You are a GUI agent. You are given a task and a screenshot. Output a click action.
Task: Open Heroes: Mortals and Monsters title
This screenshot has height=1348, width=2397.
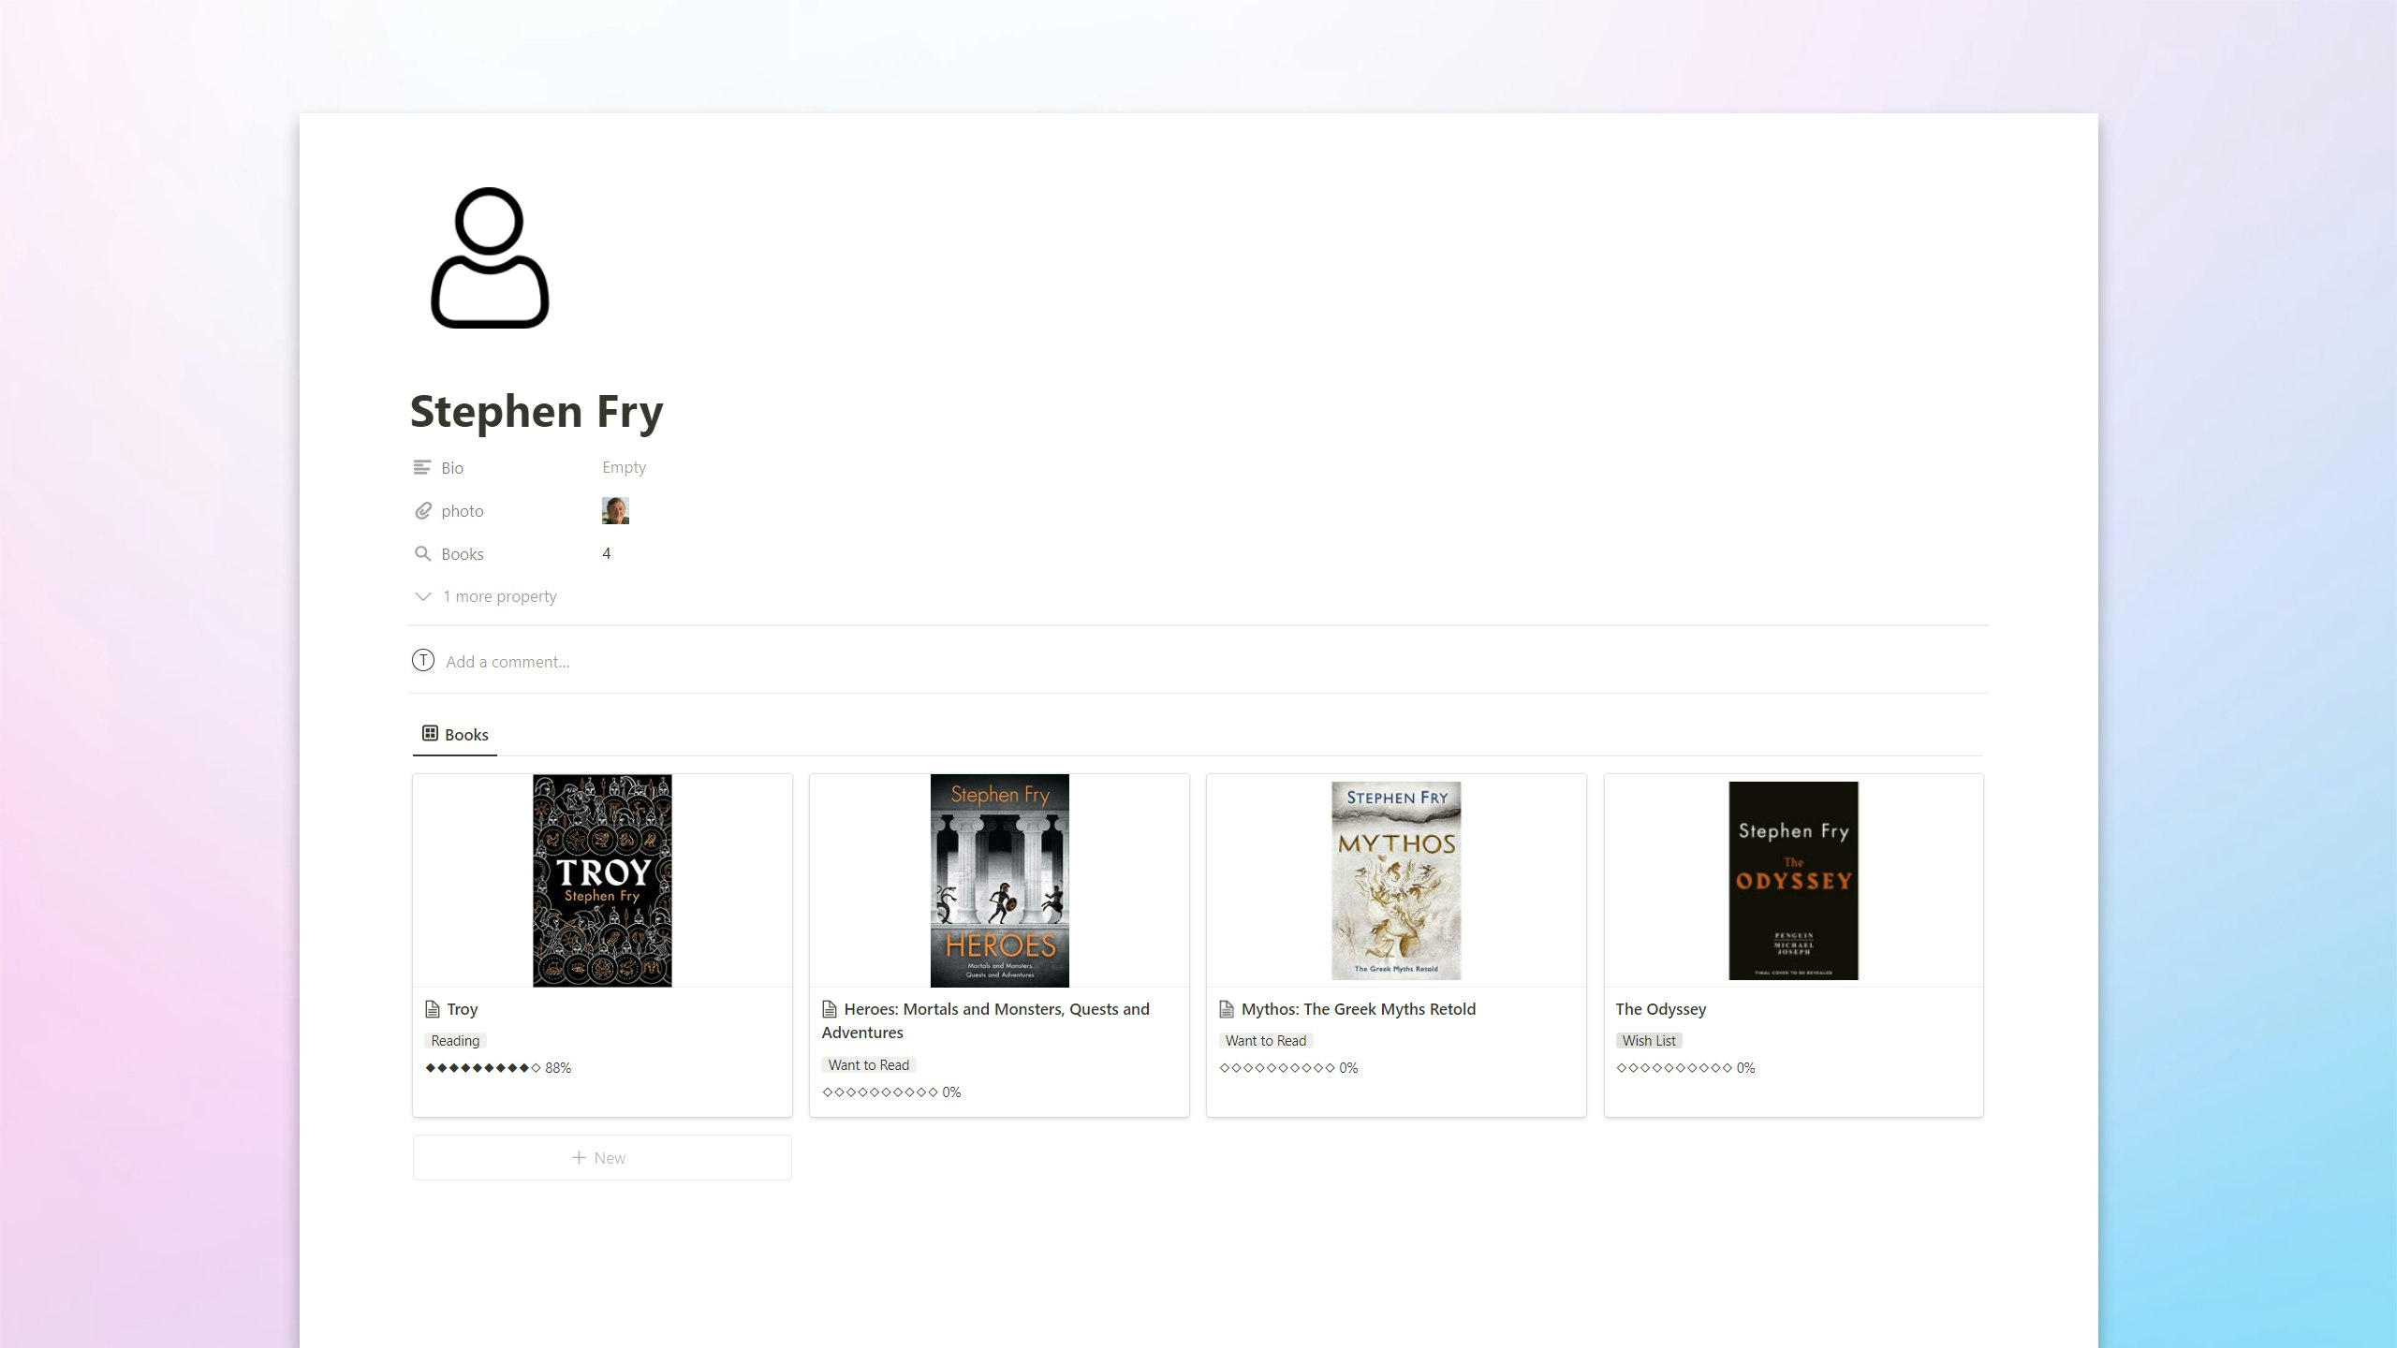(x=985, y=1020)
